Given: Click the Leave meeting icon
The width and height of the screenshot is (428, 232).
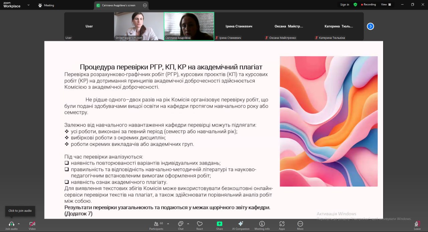Looking at the screenshot, I should [x=417, y=226].
